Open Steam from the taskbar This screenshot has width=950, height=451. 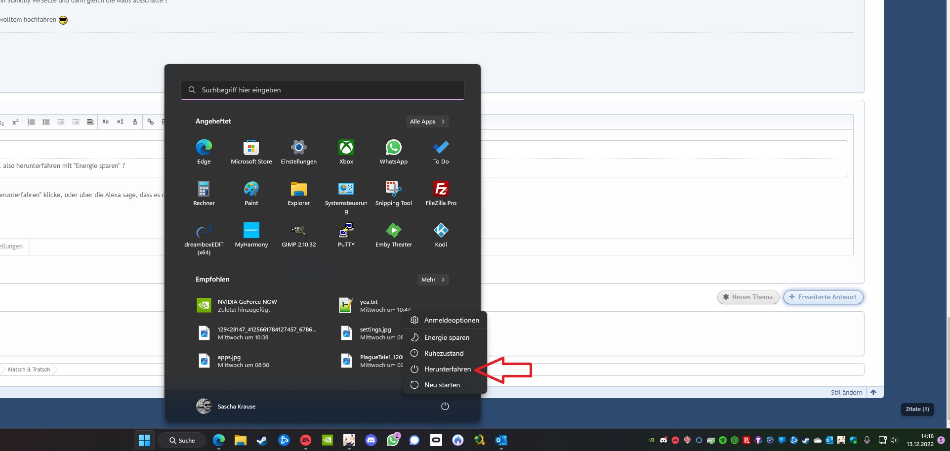click(x=262, y=440)
